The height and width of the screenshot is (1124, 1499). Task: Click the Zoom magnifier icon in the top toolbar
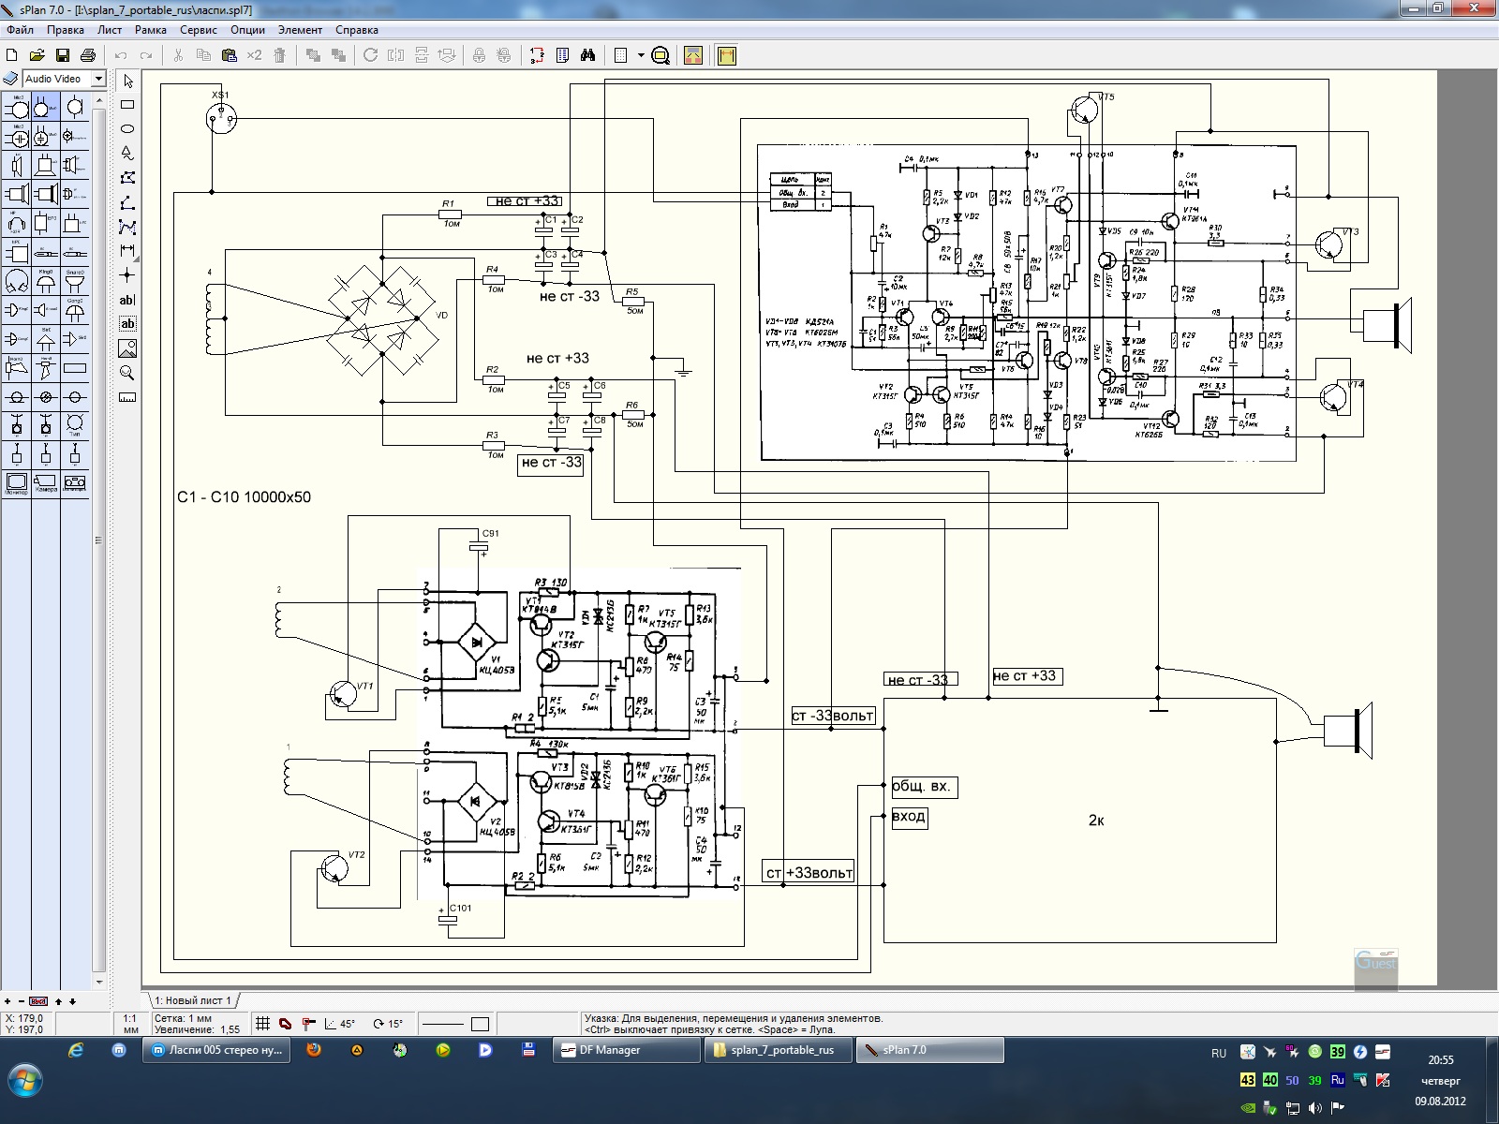tap(660, 55)
